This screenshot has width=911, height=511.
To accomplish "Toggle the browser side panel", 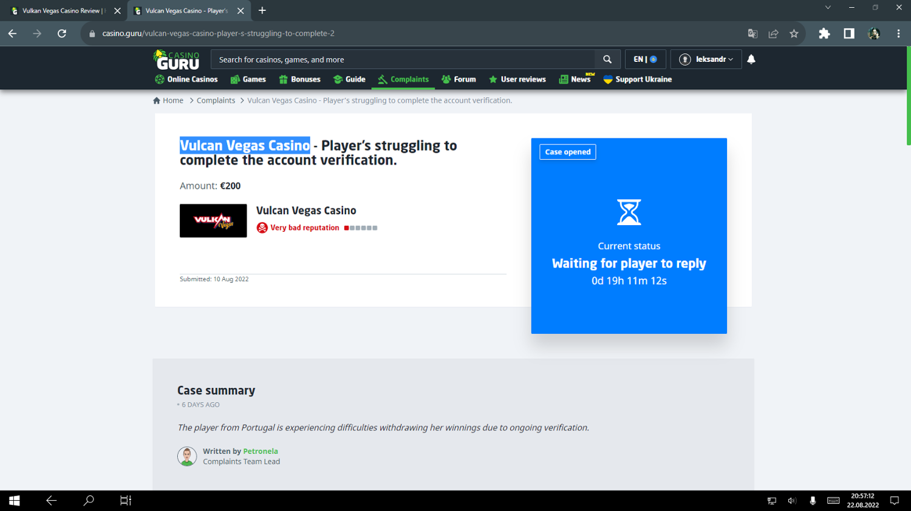I will (x=849, y=34).
